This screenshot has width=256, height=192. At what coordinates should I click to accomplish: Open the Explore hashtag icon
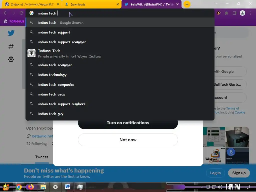11,47
